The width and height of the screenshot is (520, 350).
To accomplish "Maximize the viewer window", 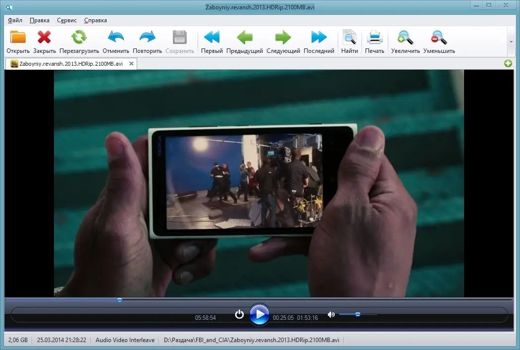I will click(489, 5).
